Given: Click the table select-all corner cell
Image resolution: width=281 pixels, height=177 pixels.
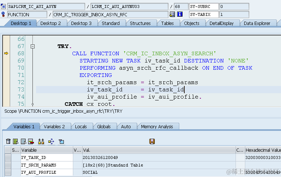Looking at the screenshot, I should (8, 150).
